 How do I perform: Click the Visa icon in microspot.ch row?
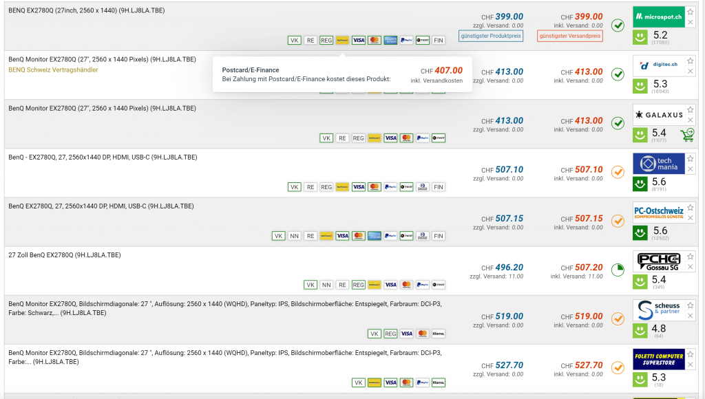pyautogui.click(x=358, y=40)
